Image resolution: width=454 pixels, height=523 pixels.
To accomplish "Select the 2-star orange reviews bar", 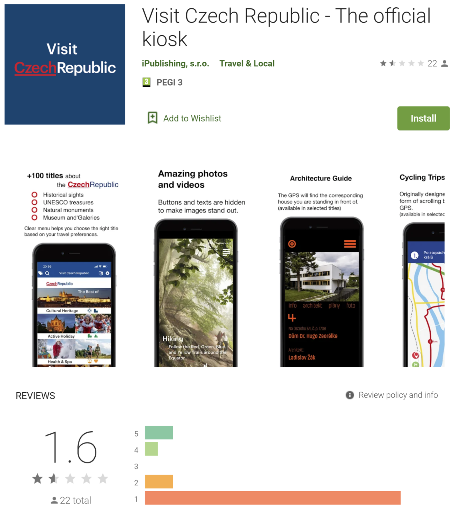I will [x=159, y=481].
